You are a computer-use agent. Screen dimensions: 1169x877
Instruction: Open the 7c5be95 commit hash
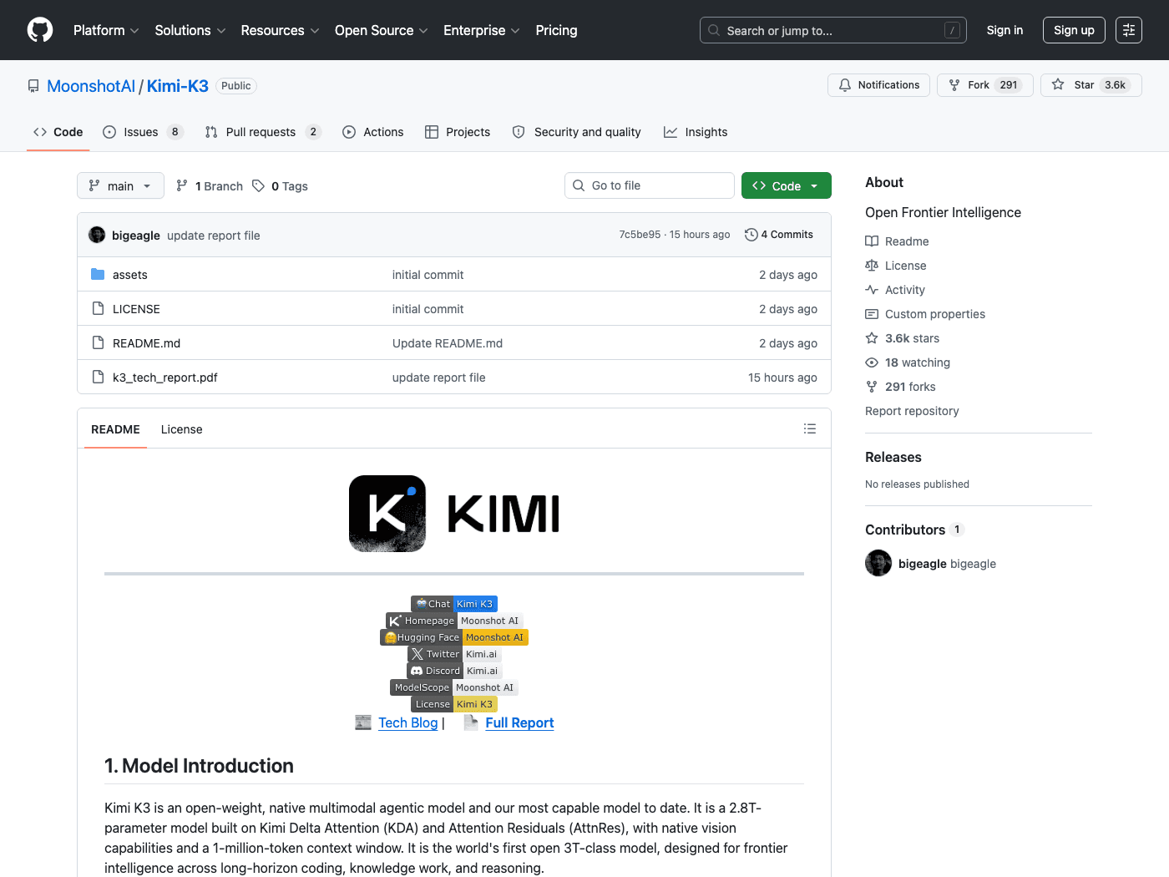click(640, 235)
